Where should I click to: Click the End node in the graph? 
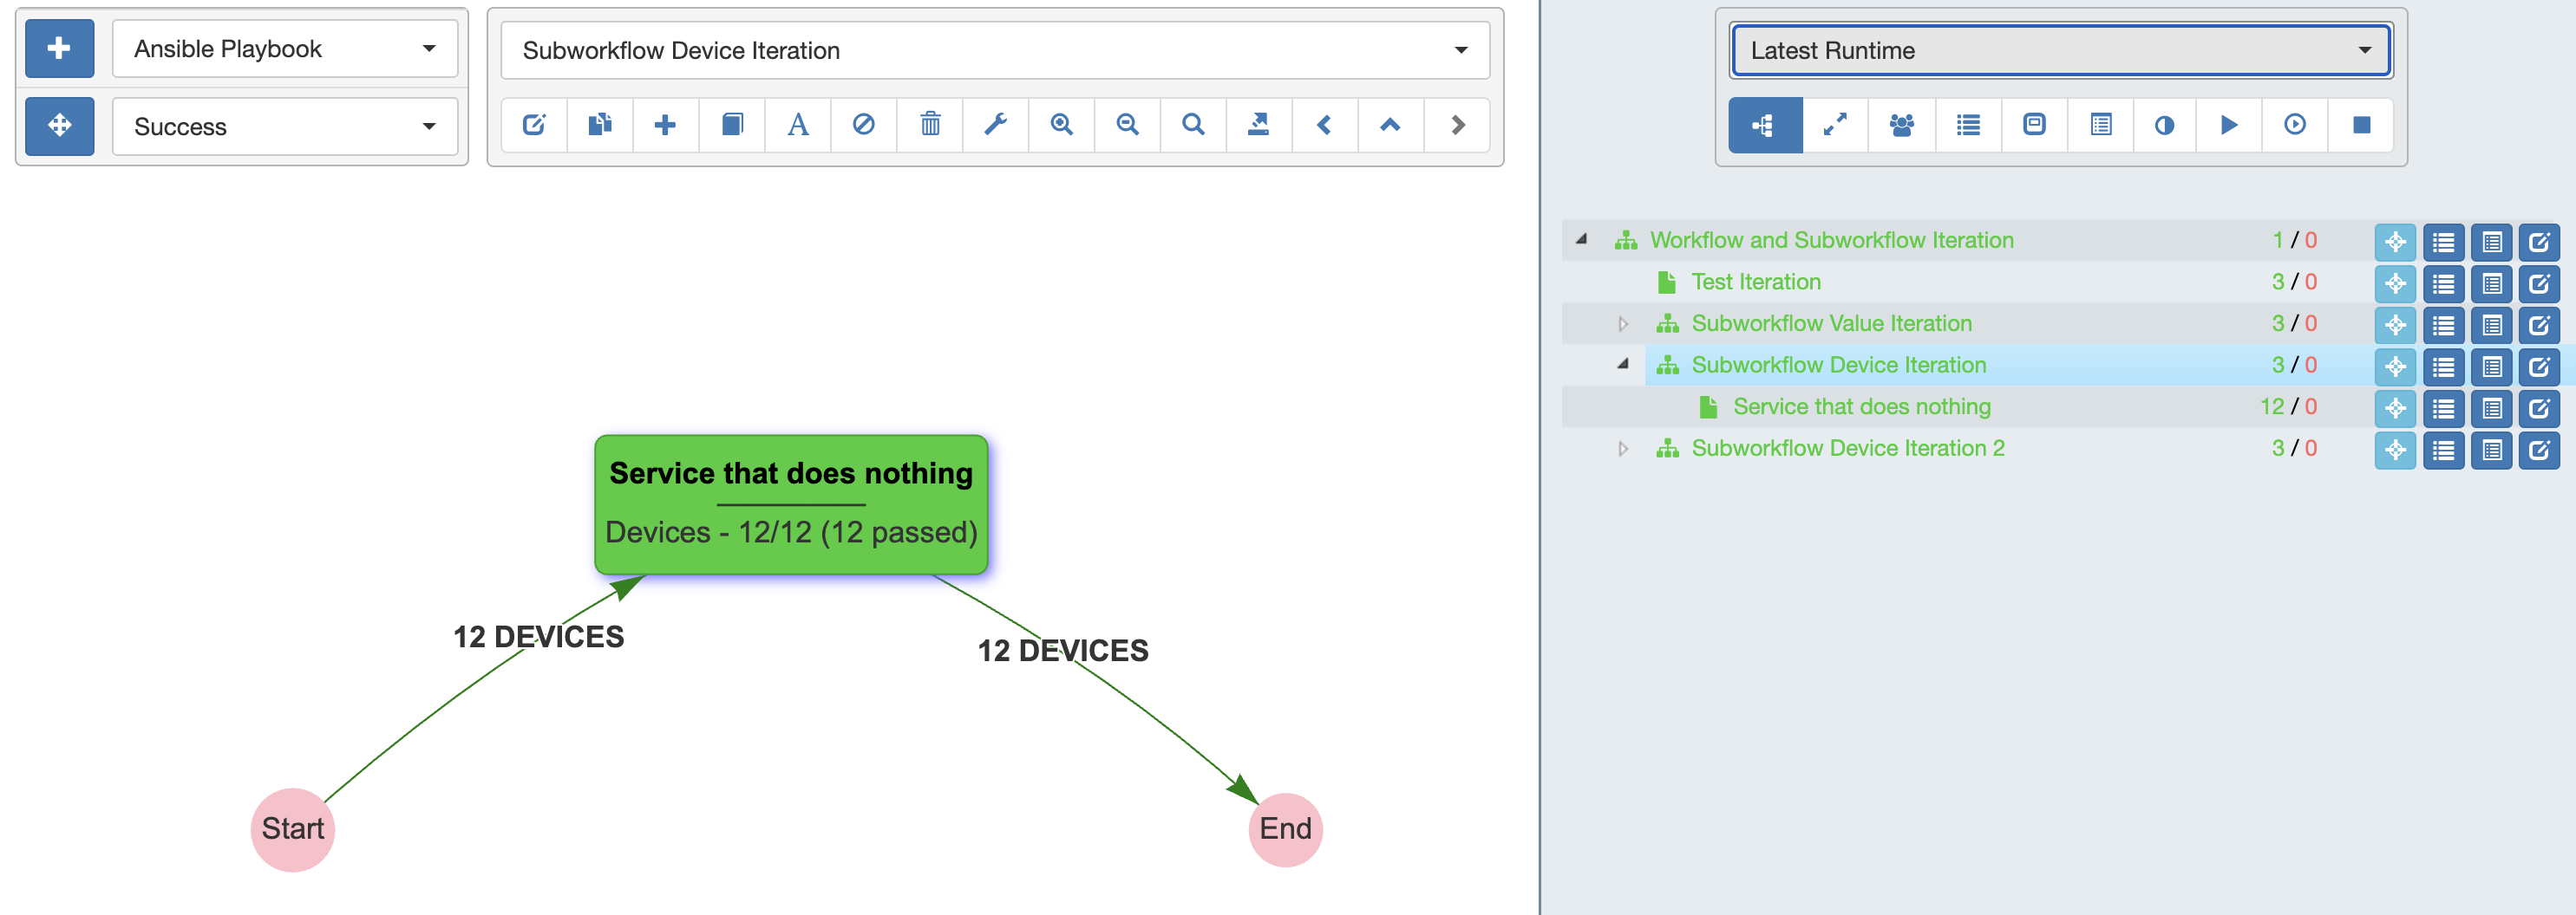click(x=1285, y=829)
